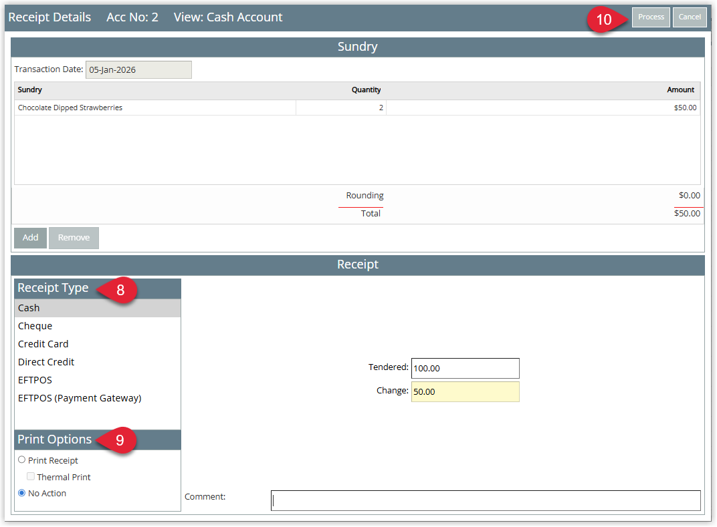Click the Total label
Screen dimensions: 717x527
coord(371,214)
